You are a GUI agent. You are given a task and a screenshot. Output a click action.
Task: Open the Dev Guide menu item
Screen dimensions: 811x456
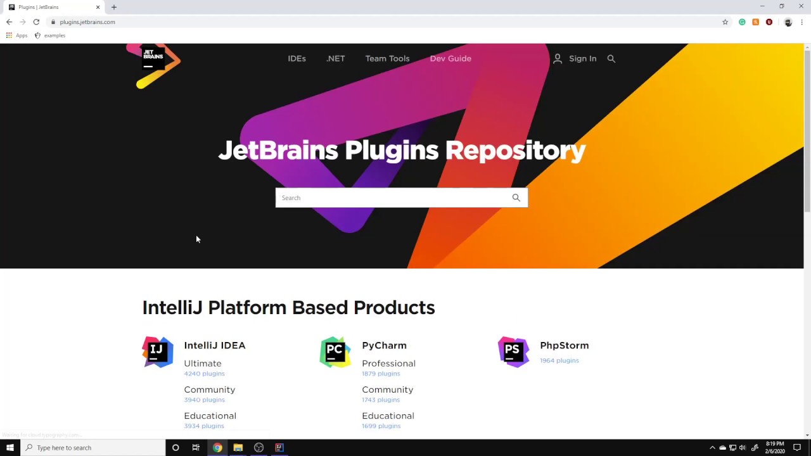[x=450, y=58]
